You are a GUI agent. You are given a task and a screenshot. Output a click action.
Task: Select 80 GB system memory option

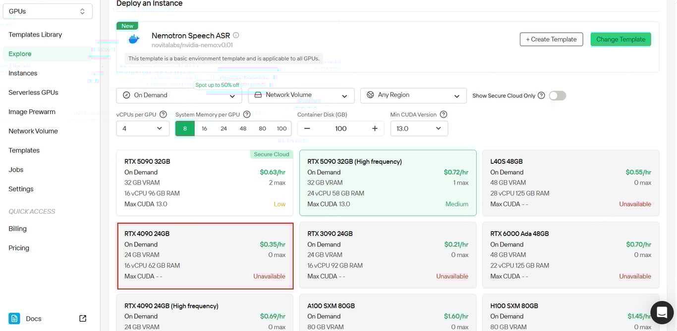point(262,129)
